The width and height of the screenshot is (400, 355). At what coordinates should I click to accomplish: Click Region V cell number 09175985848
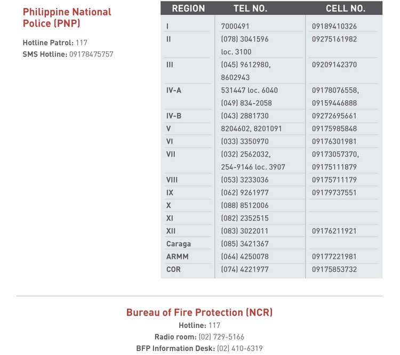pos(334,128)
